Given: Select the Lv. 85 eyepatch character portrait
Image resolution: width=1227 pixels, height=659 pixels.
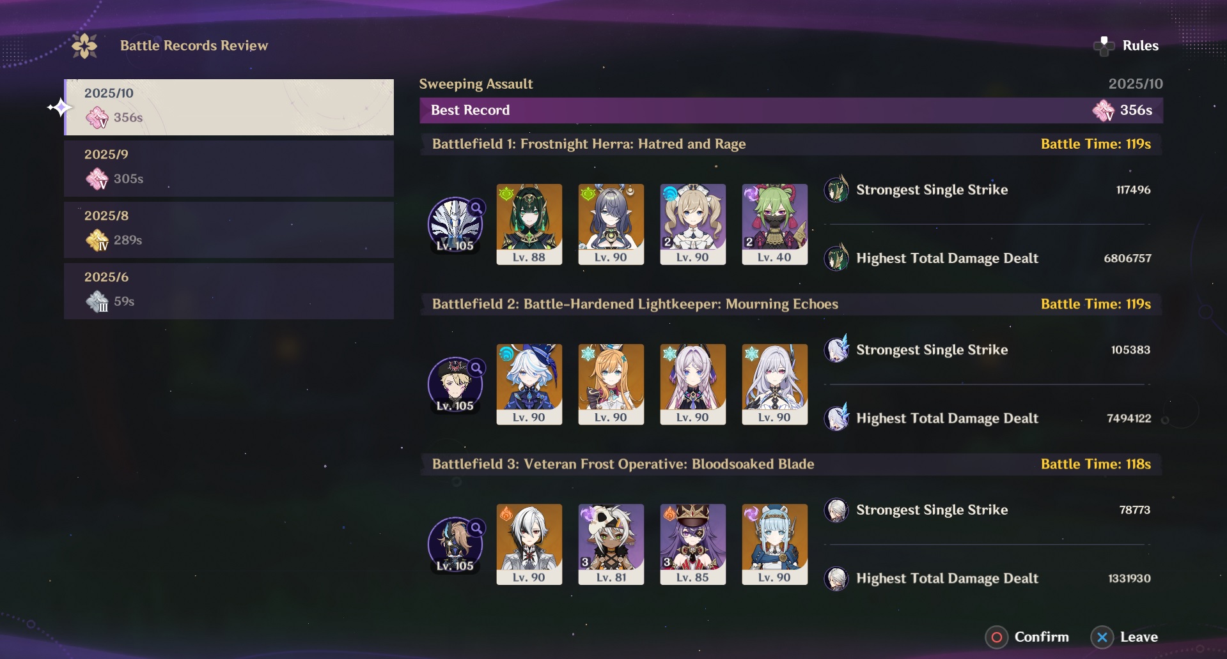Looking at the screenshot, I should pyautogui.click(x=693, y=544).
